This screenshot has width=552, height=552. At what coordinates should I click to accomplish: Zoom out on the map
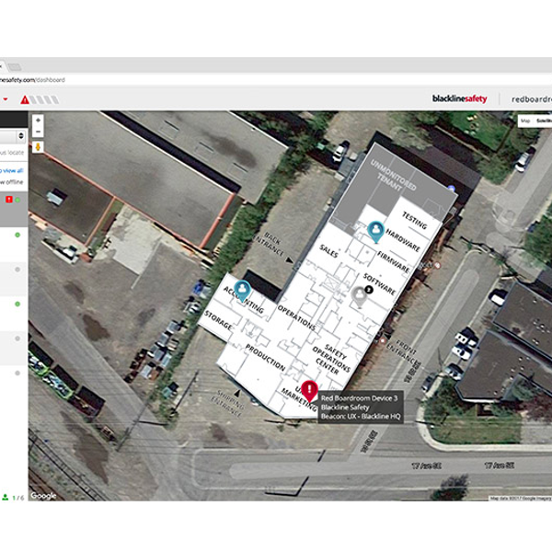(38, 132)
